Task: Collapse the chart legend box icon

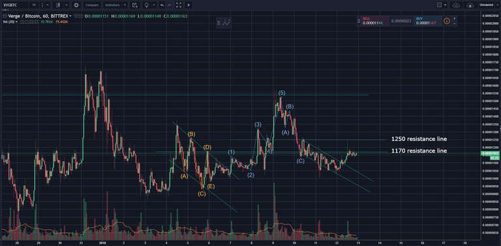Action: 5,16
